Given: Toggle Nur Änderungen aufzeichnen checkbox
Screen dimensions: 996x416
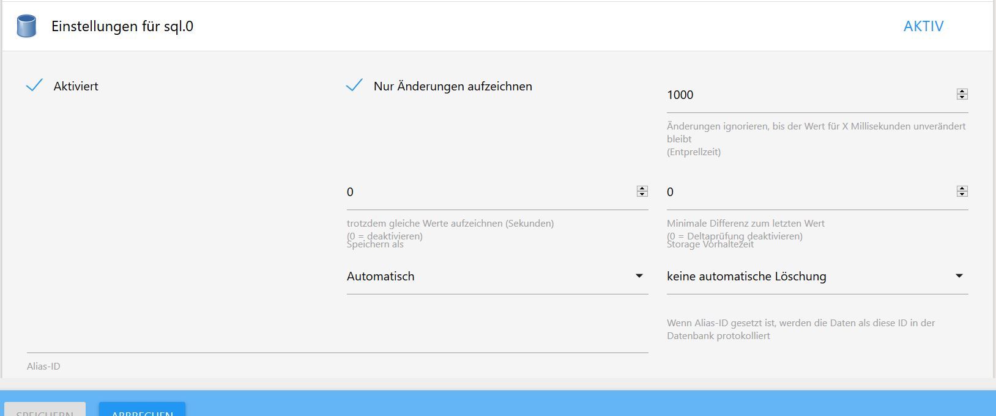Looking at the screenshot, I should 355,86.
